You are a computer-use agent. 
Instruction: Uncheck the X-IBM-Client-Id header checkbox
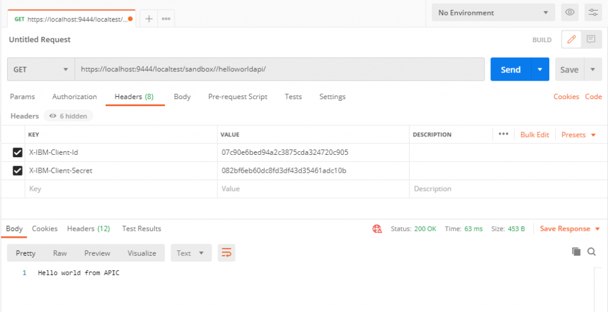click(x=18, y=153)
